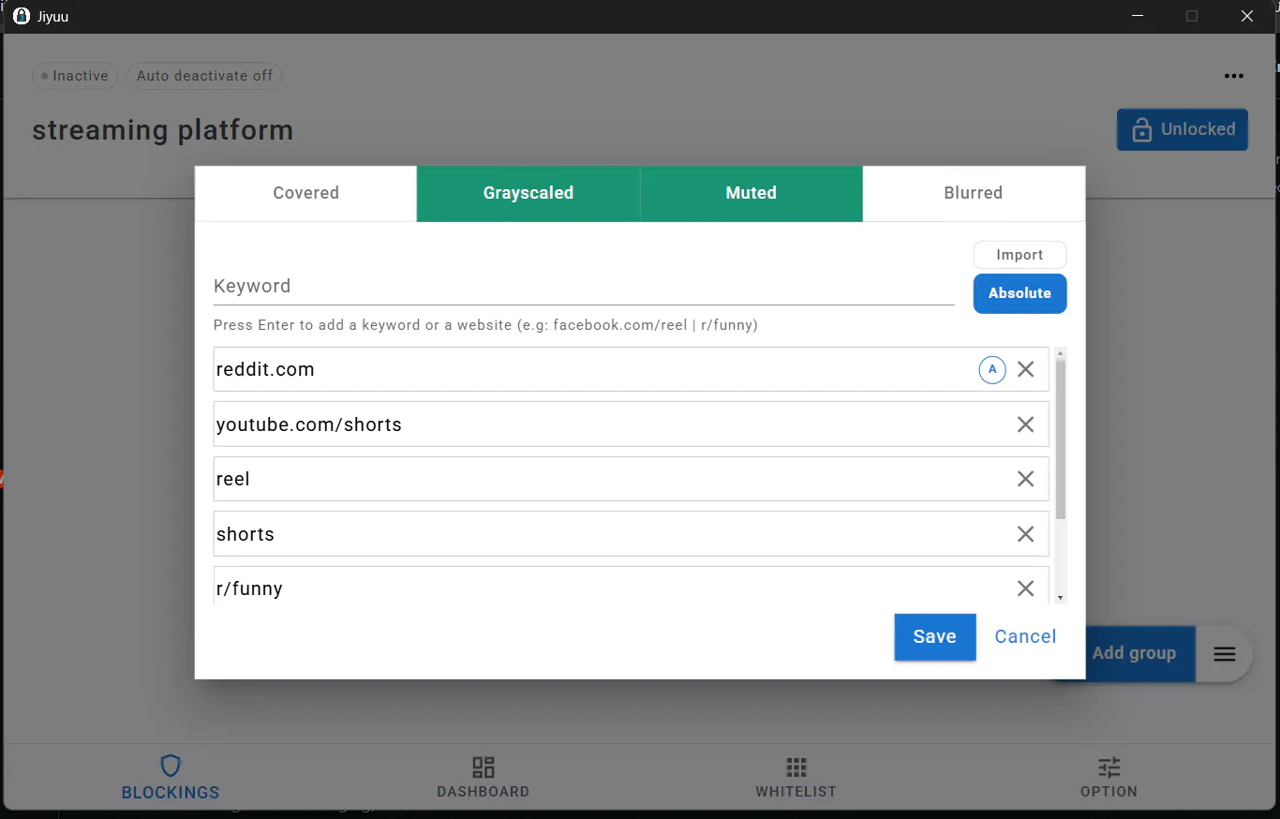Click the keyword list scrollbar thumb

(1061, 439)
